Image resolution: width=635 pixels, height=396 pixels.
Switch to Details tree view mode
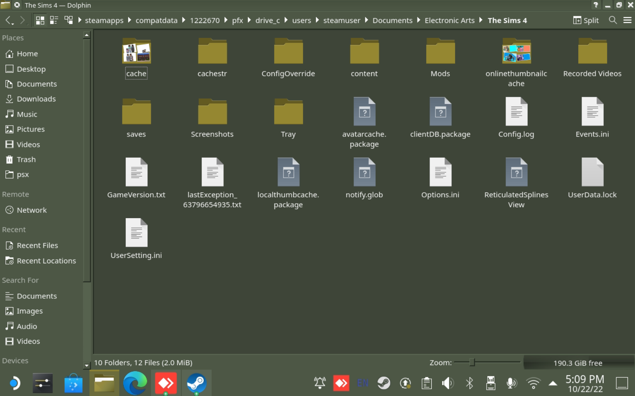pyautogui.click(x=68, y=20)
